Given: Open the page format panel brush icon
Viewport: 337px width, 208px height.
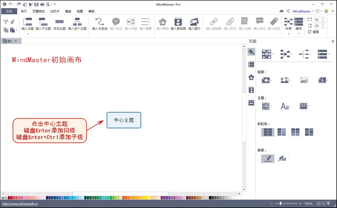Looking at the screenshot, I should 251,52.
